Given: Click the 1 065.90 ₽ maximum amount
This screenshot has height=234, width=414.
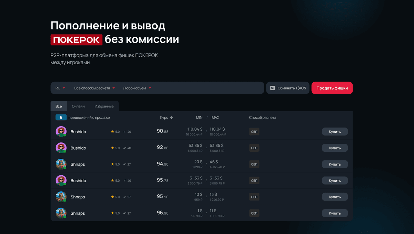Looking at the screenshot, I should 217,216.
